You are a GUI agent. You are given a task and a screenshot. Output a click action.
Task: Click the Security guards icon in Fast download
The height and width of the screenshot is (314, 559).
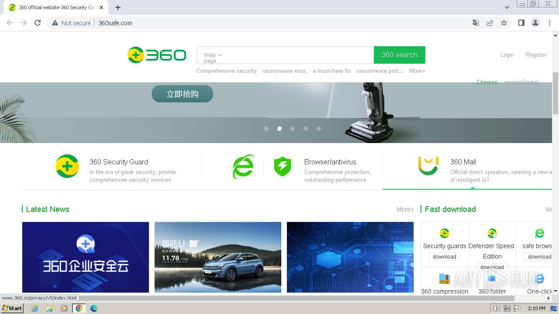pos(445,233)
